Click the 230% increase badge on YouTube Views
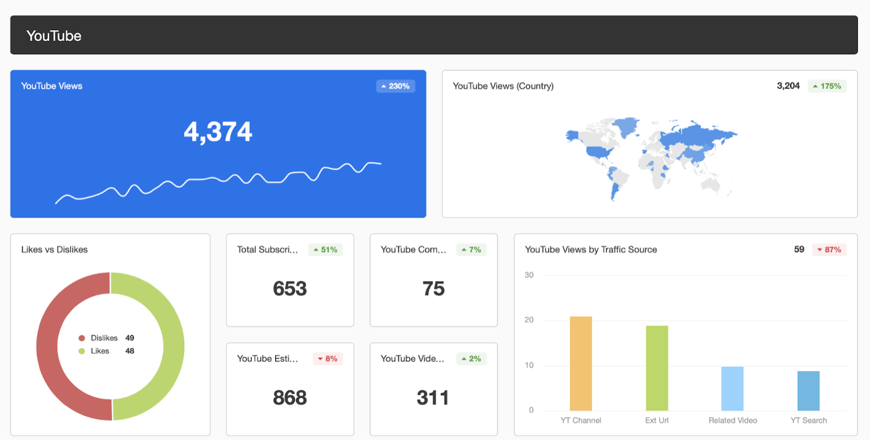 pyautogui.click(x=396, y=86)
